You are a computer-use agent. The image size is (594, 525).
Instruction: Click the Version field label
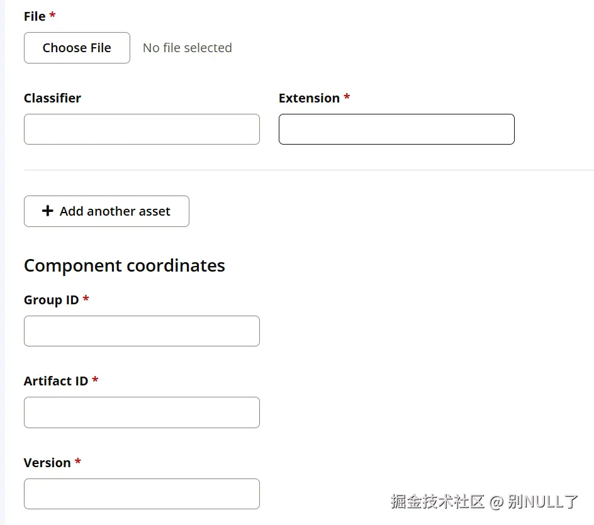click(x=47, y=463)
